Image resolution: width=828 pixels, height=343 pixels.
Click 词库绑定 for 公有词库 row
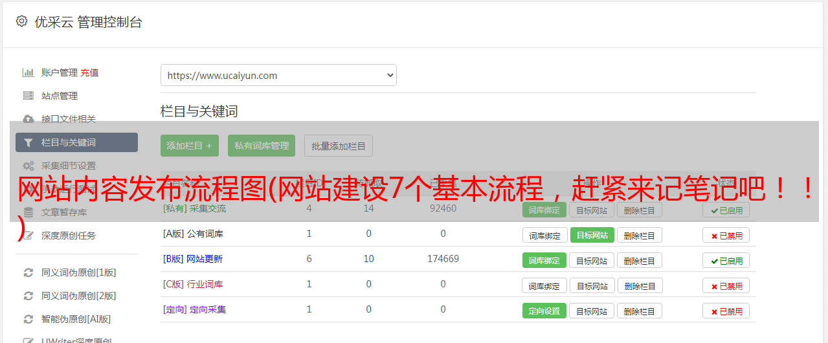[x=544, y=235]
